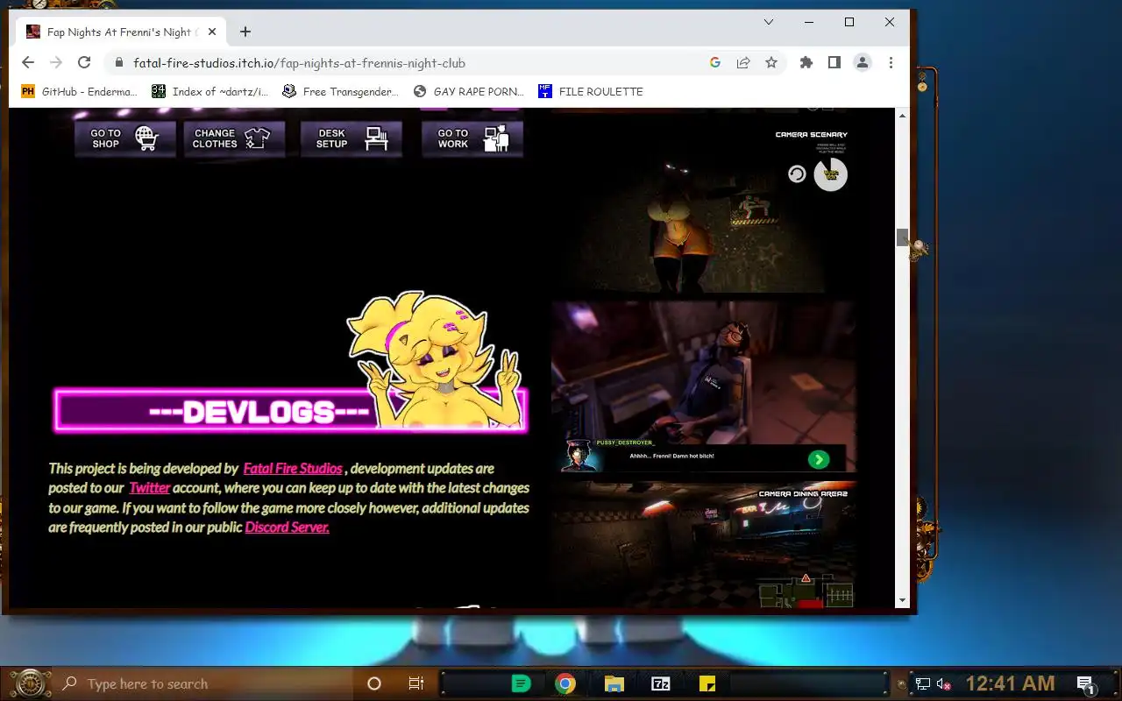Select the active itch.io browser tab
This screenshot has height=701, width=1122.
coord(122,32)
